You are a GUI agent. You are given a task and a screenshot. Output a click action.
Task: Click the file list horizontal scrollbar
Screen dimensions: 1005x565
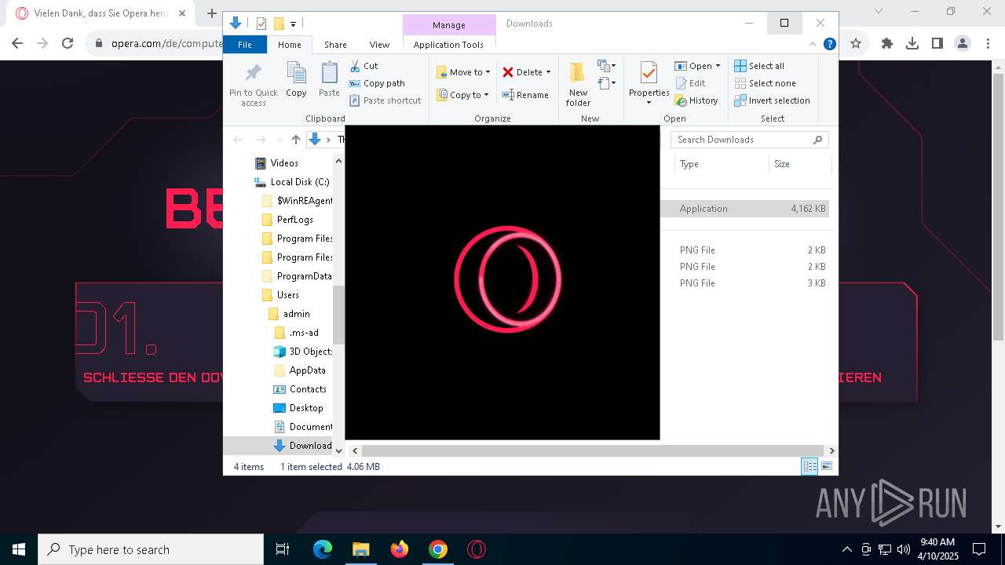pos(593,450)
